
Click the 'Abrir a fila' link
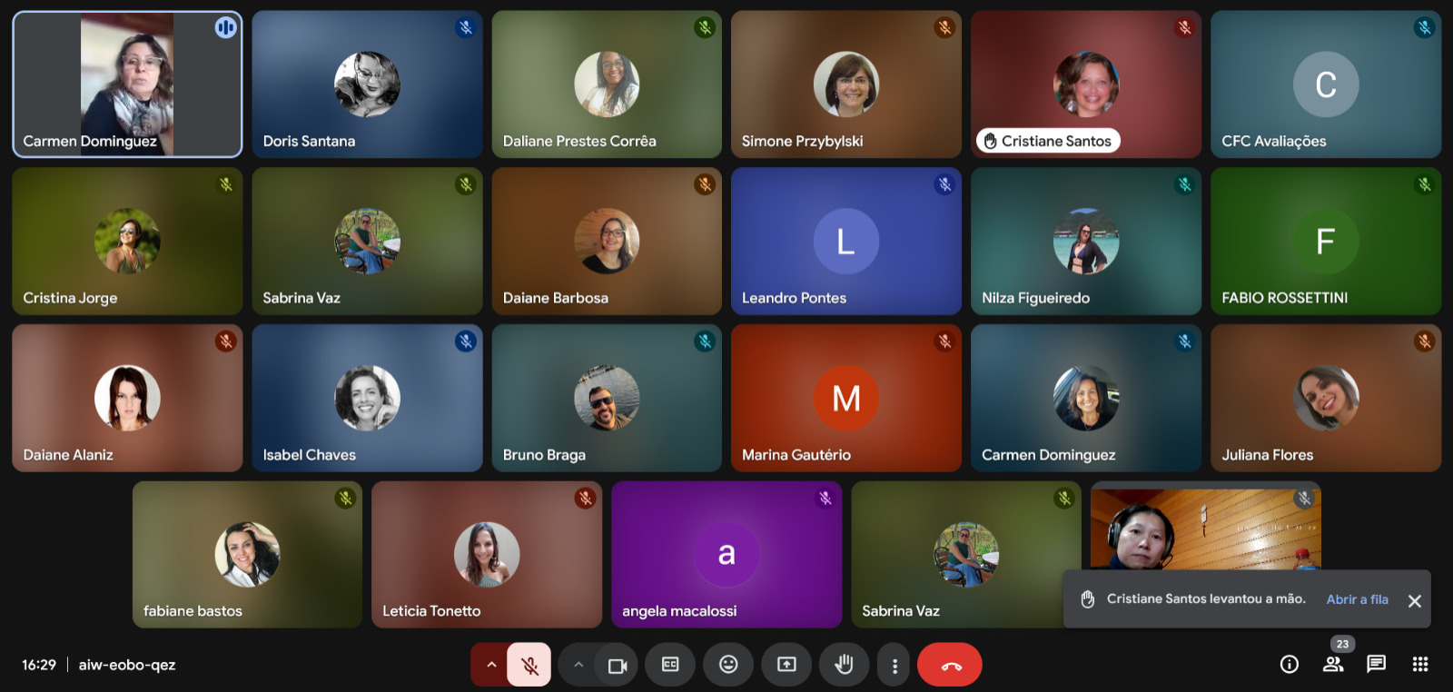tap(1357, 599)
